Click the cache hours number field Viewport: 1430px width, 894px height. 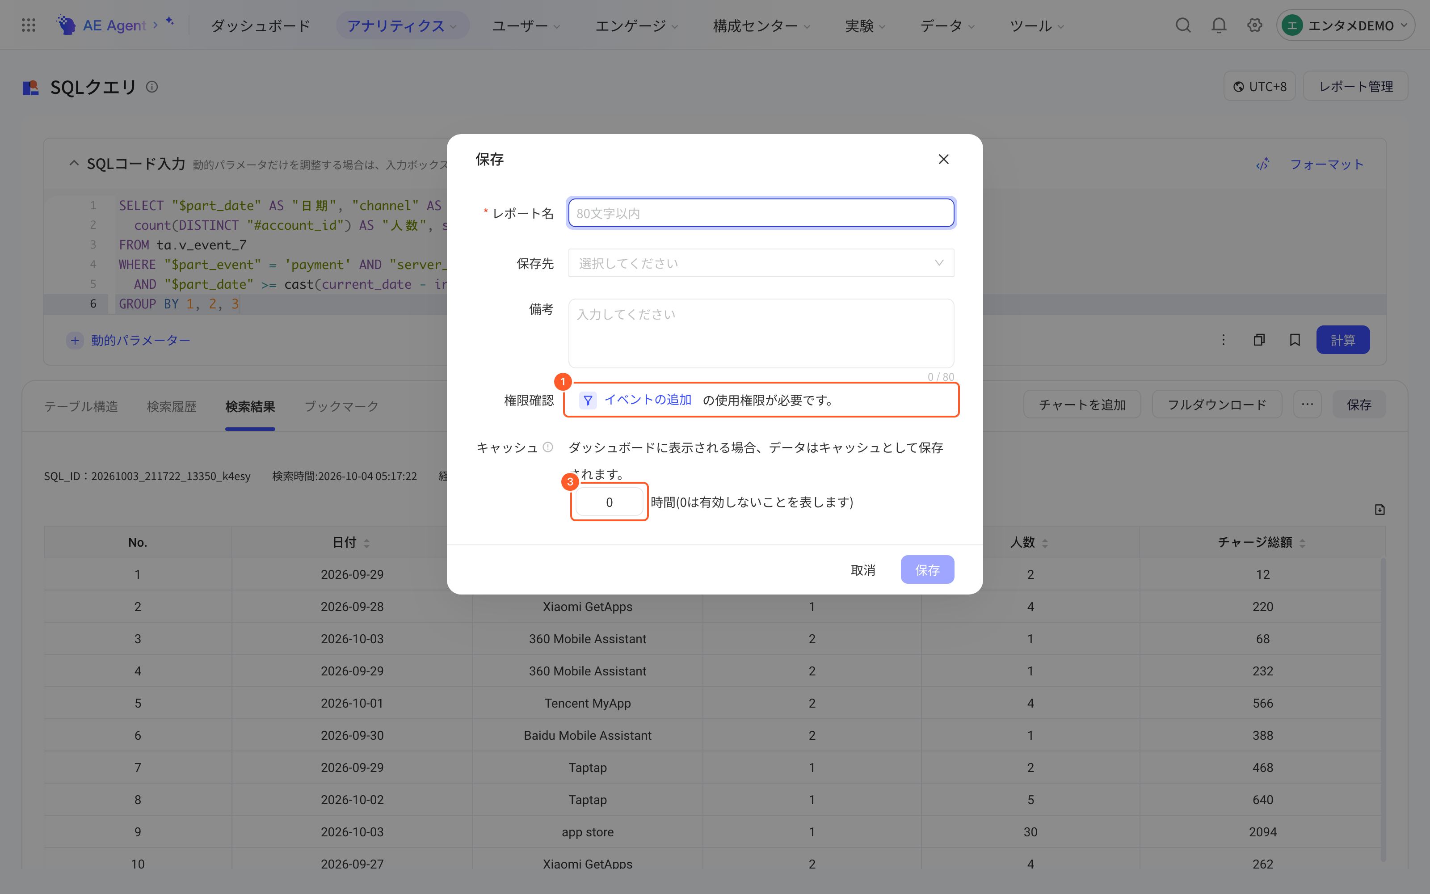tap(609, 502)
